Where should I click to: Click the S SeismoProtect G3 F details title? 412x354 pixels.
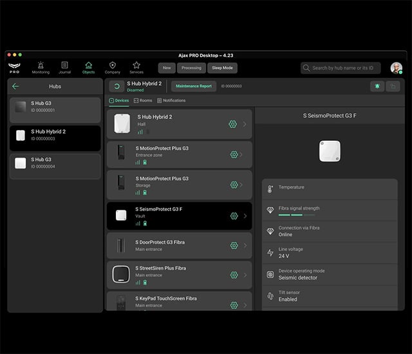coord(330,116)
